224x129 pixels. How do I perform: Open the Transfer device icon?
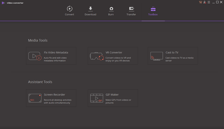132,9
